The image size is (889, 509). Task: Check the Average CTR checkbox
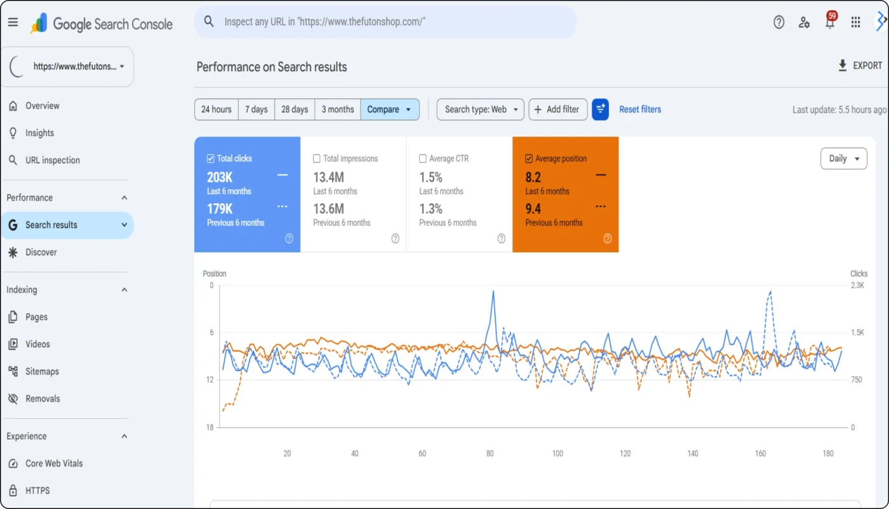tap(423, 159)
